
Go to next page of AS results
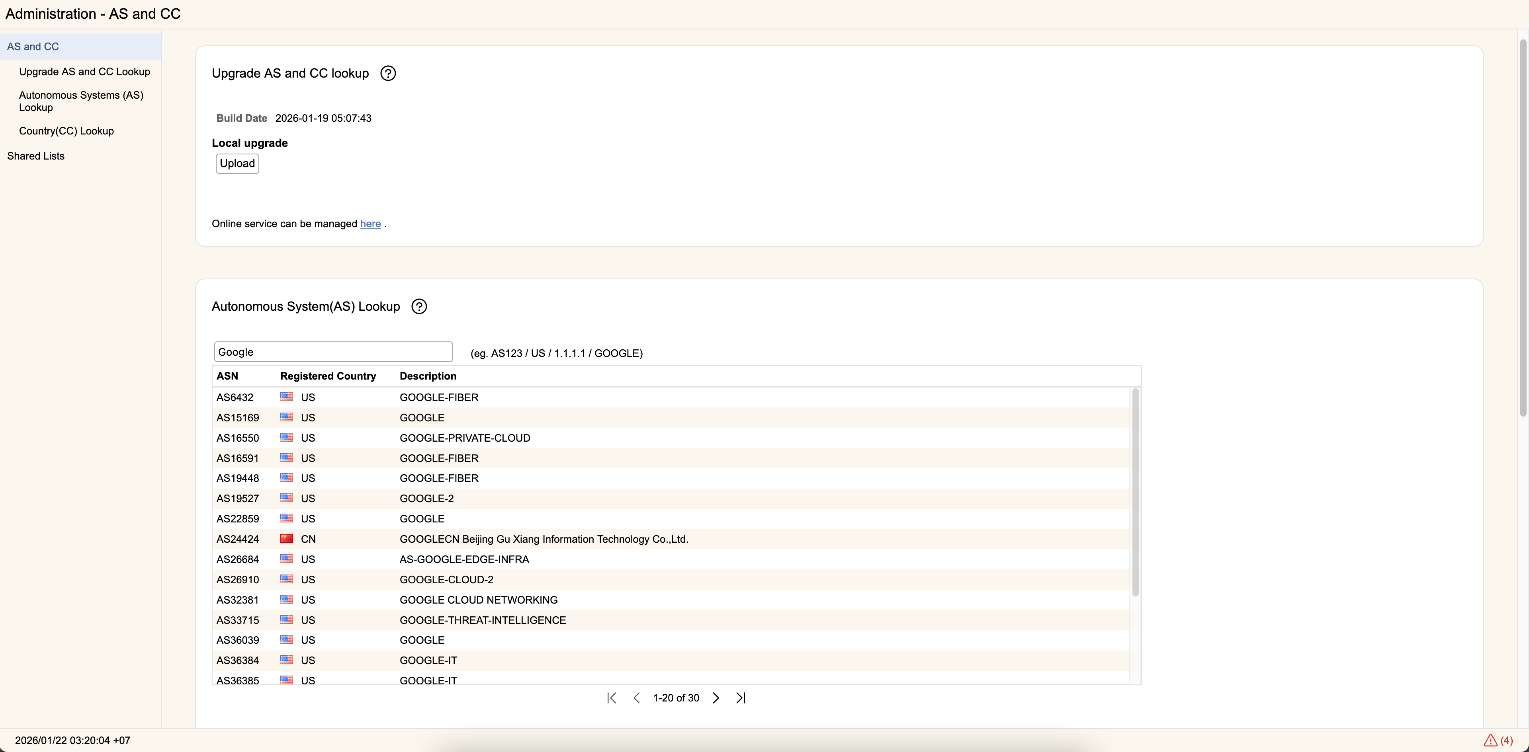click(x=716, y=698)
